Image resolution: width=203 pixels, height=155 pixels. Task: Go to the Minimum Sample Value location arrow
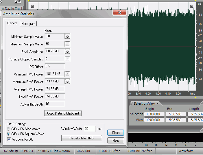point(67,36)
